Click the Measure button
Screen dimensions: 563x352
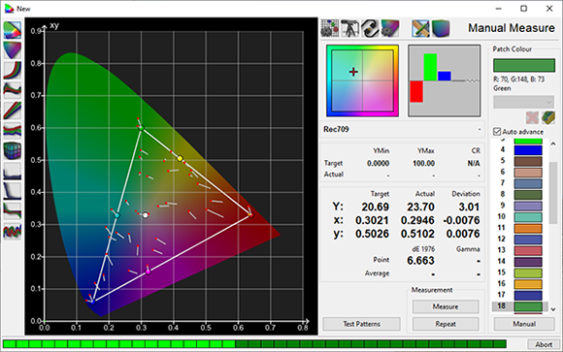coord(446,306)
